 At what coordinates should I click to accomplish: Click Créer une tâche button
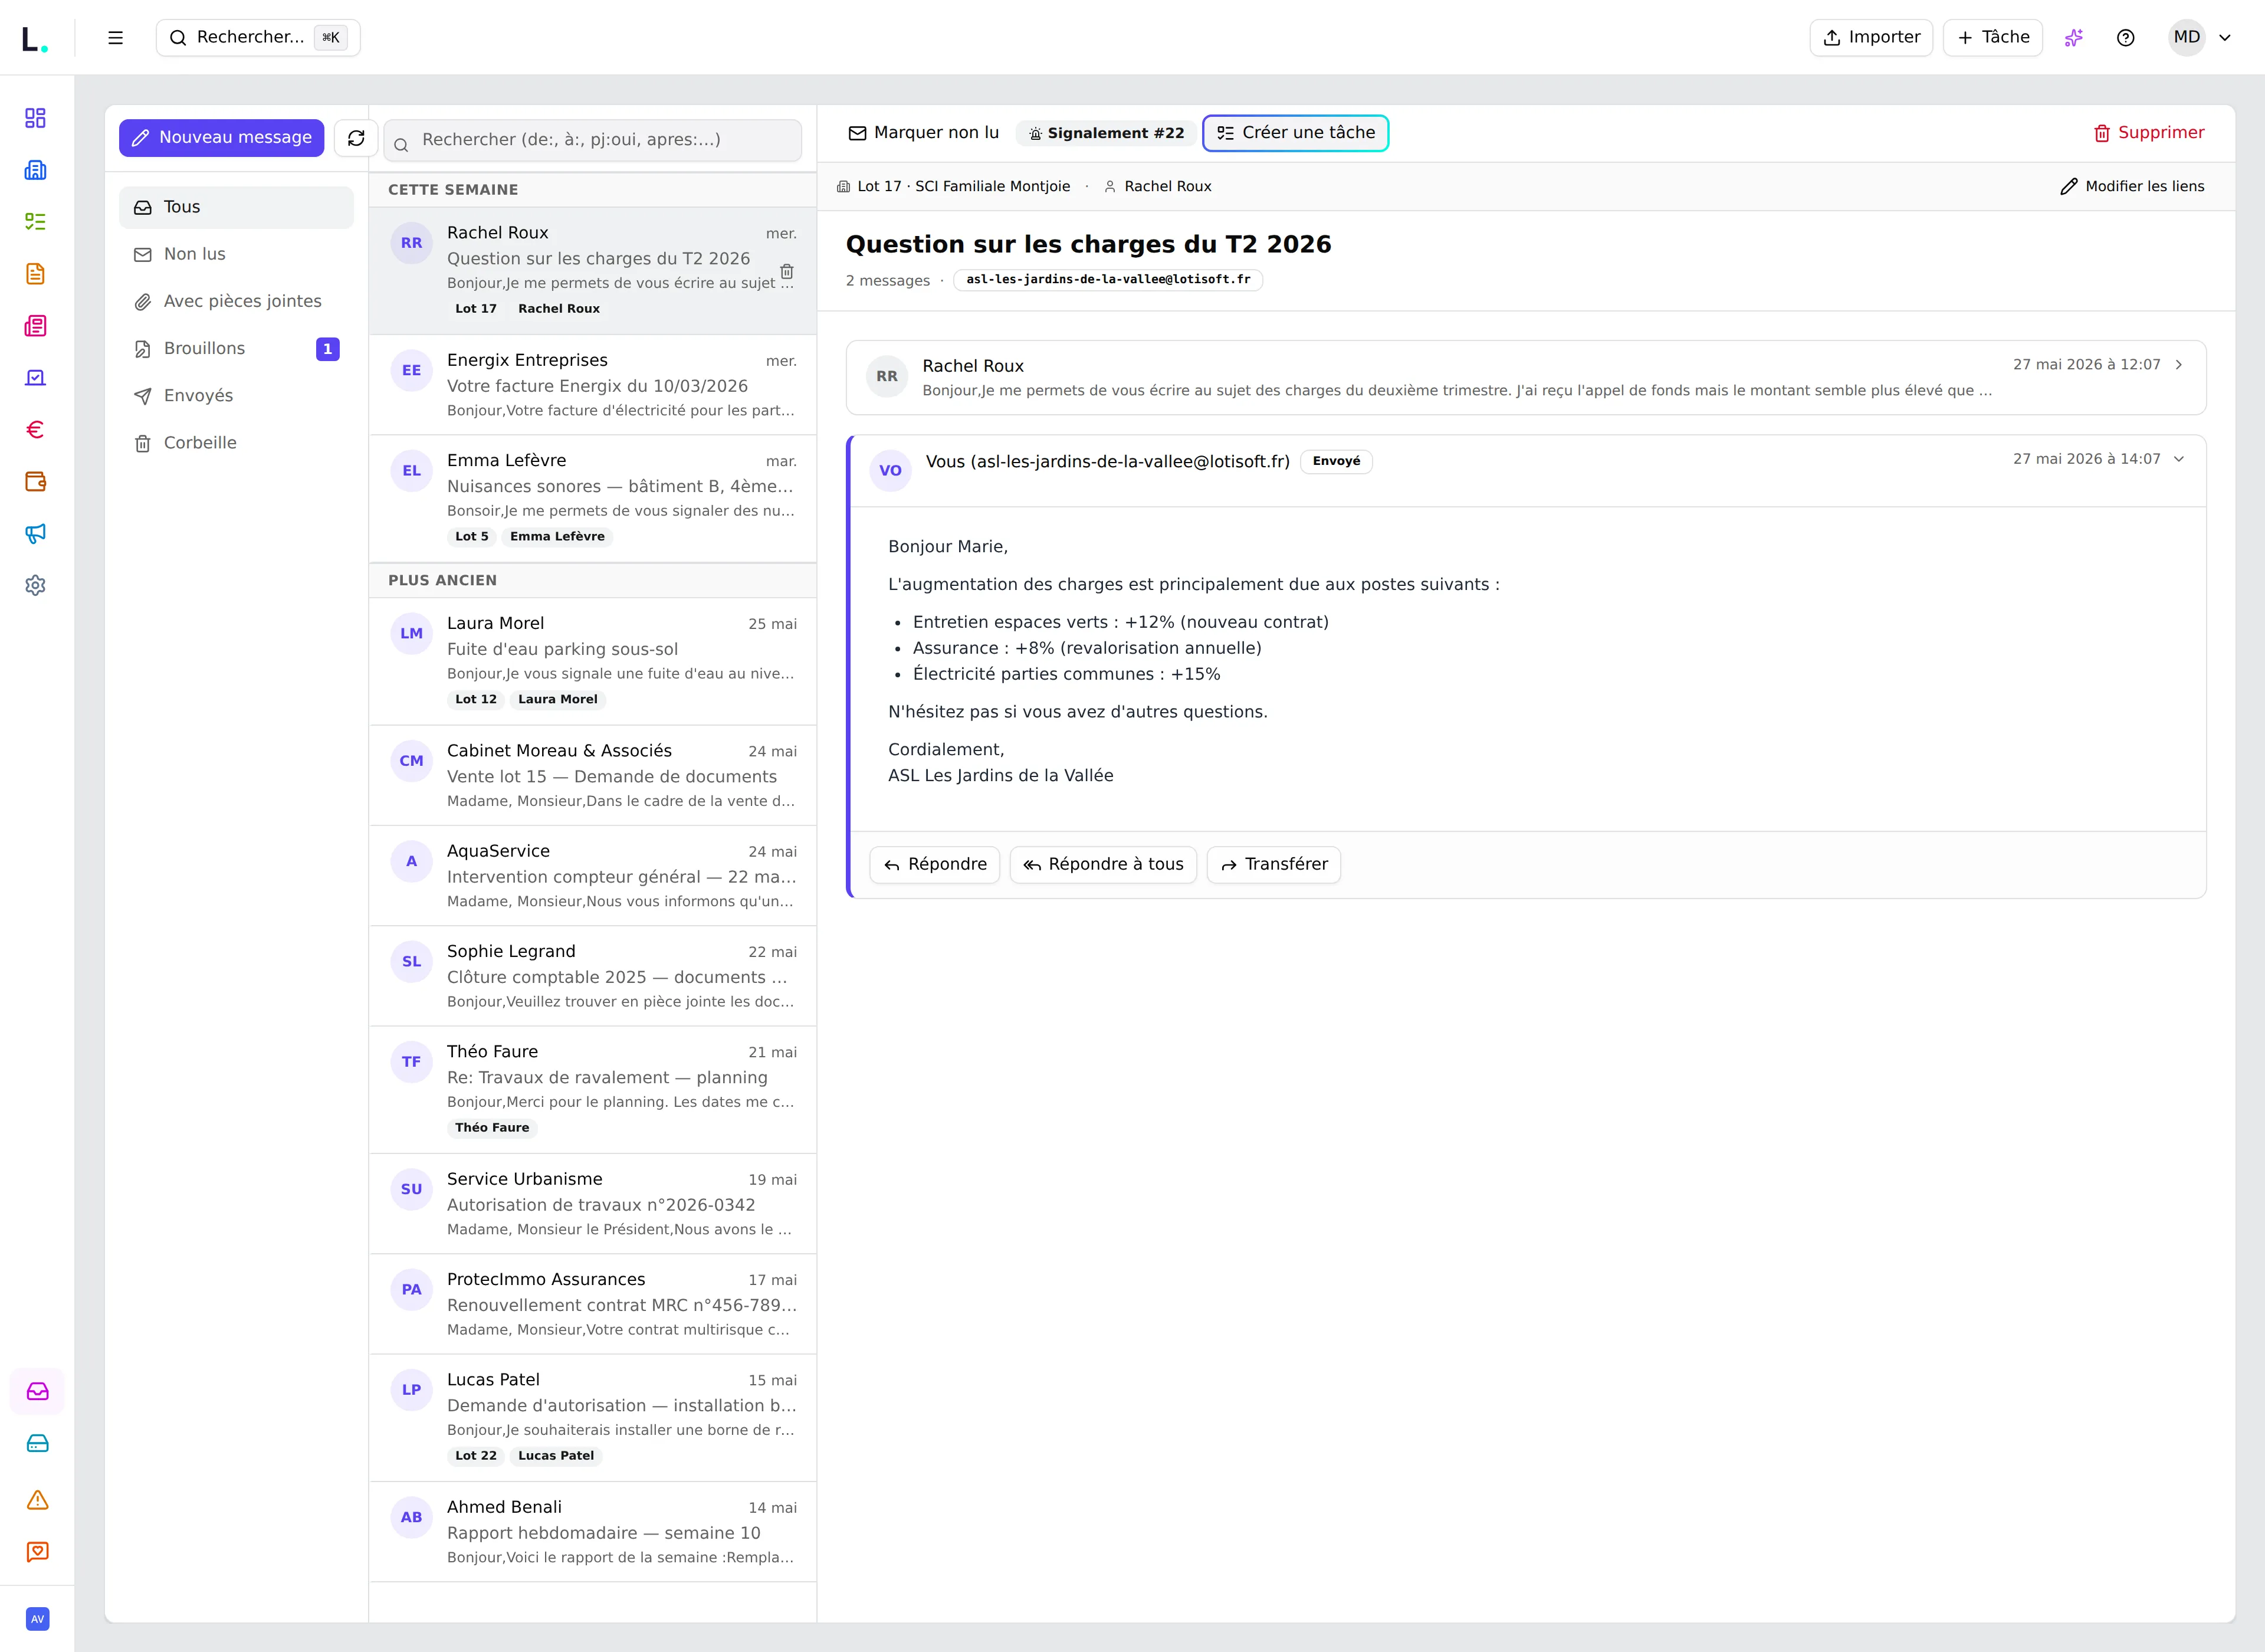point(1295,133)
